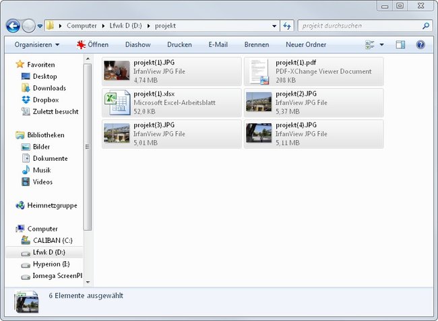Open Downloads in the navigation pane
Image resolution: width=438 pixels, height=321 pixels.
44,88
